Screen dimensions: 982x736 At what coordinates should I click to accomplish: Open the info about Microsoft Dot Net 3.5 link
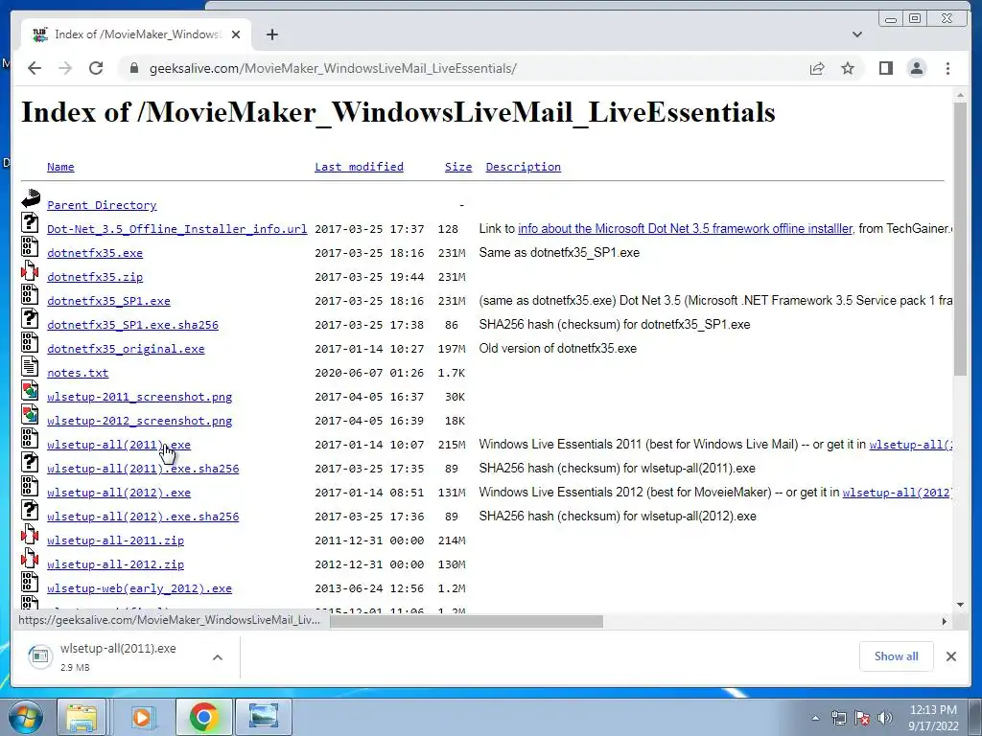point(685,228)
